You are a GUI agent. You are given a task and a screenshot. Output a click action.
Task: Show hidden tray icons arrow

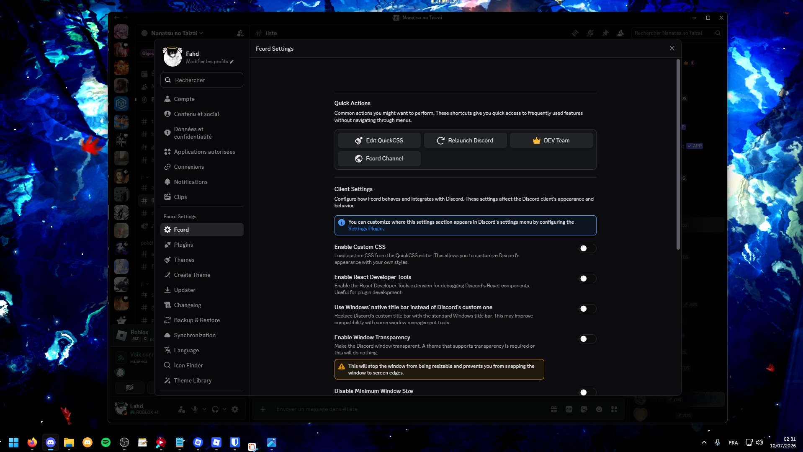[704, 442]
